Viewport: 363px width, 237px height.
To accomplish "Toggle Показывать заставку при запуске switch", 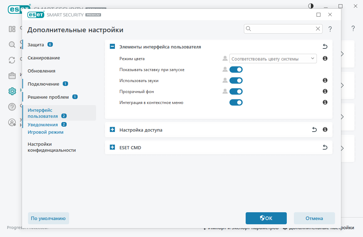I will [x=236, y=70].
